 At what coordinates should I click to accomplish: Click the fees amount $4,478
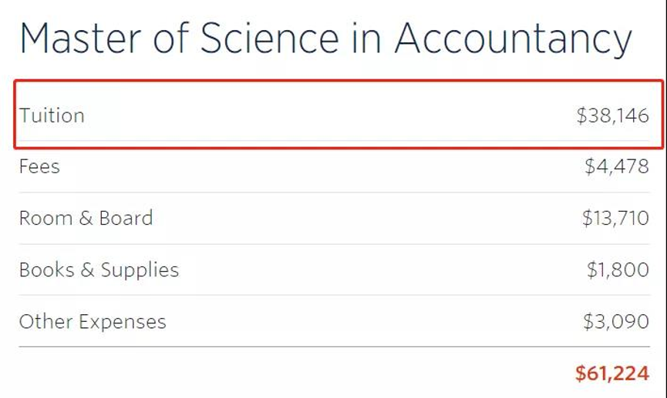point(616,166)
